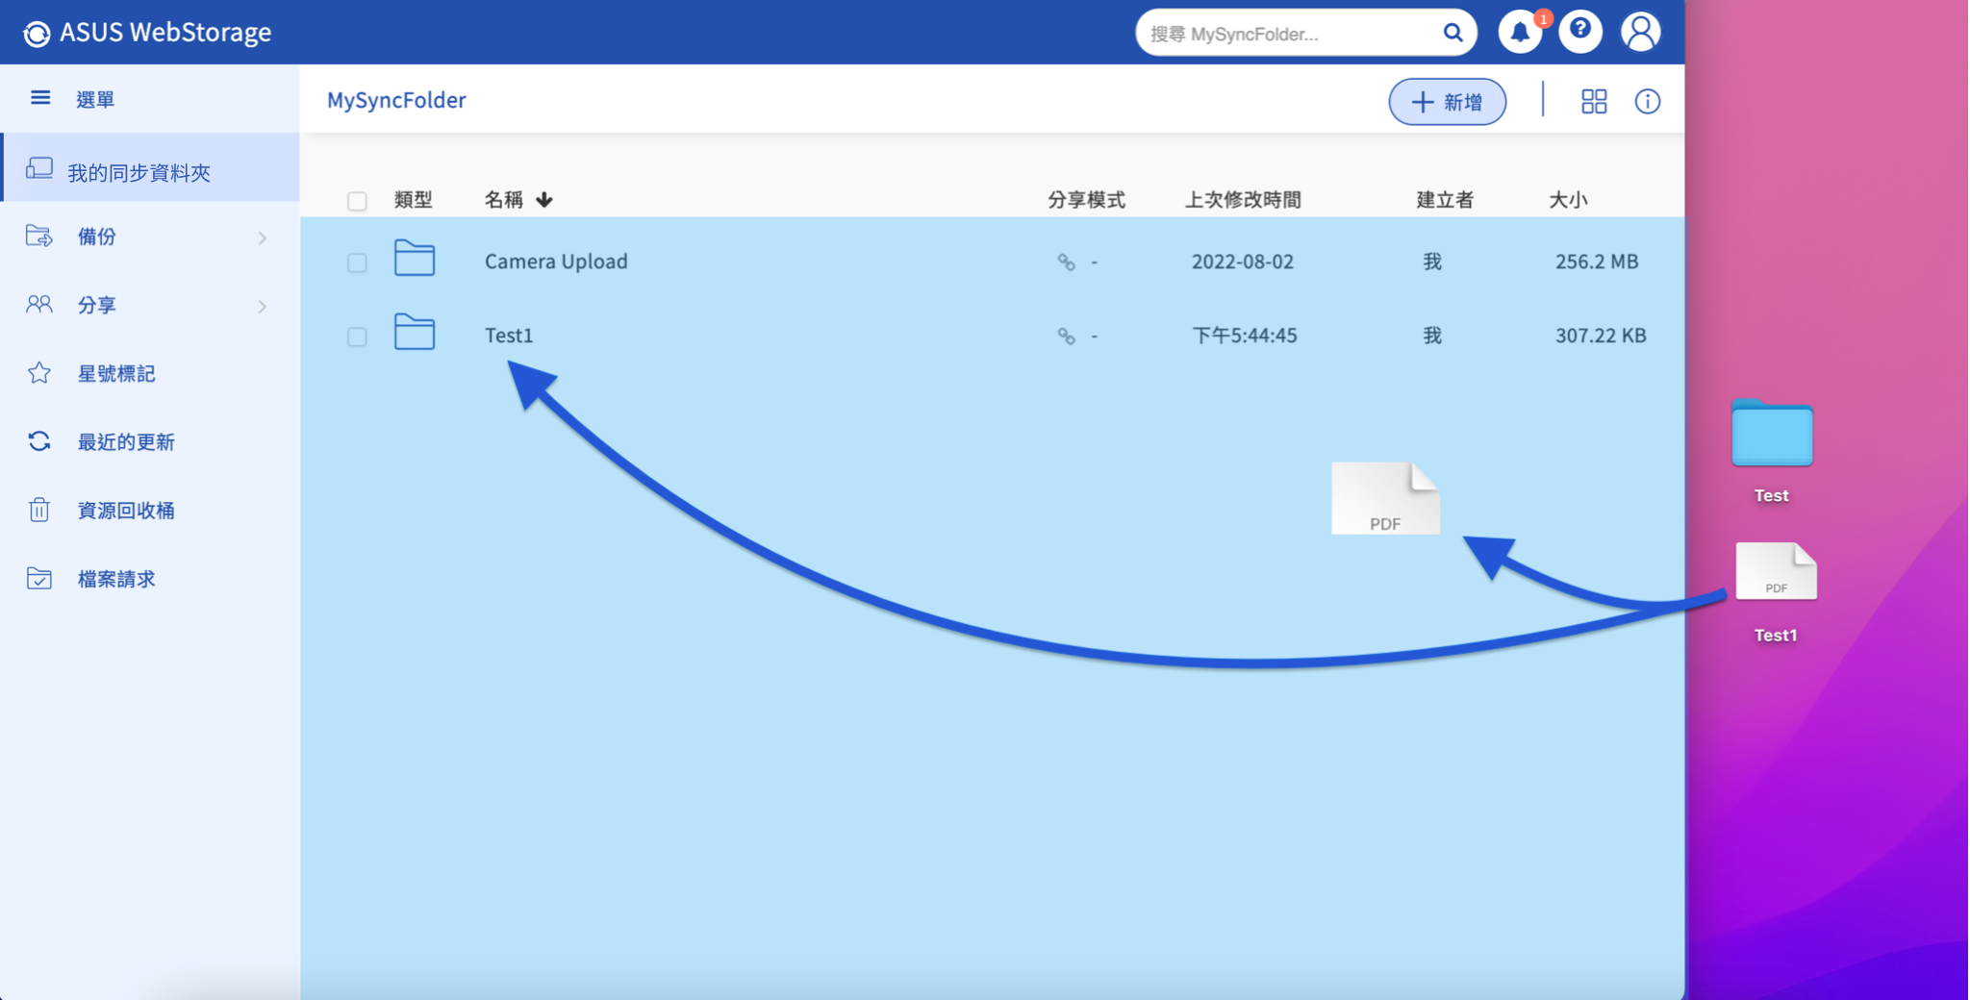This screenshot has height=1000, width=1970.
Task: Open the help icon in top bar
Action: pos(1579,32)
